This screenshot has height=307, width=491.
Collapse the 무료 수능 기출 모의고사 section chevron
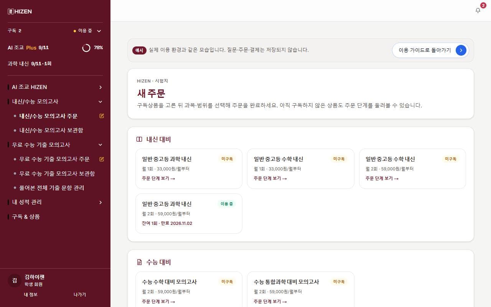101,145
